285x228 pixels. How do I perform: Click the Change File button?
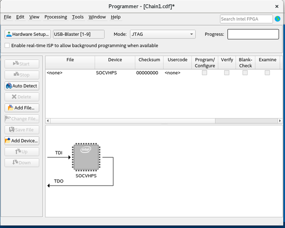tap(22, 119)
